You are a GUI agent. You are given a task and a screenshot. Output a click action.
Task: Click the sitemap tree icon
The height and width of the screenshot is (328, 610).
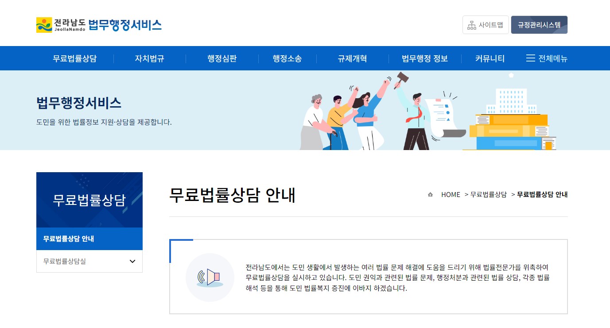[x=471, y=25]
